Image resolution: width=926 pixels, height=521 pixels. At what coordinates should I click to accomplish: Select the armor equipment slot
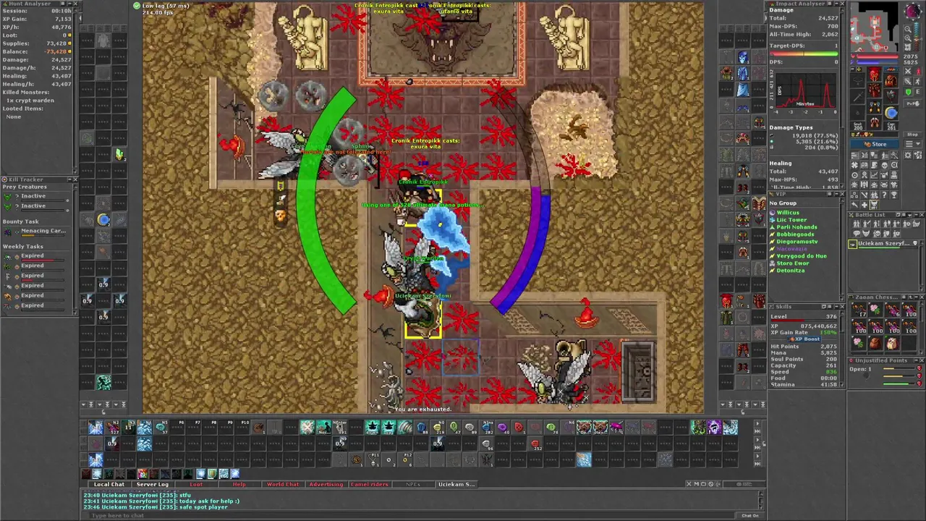(875, 90)
